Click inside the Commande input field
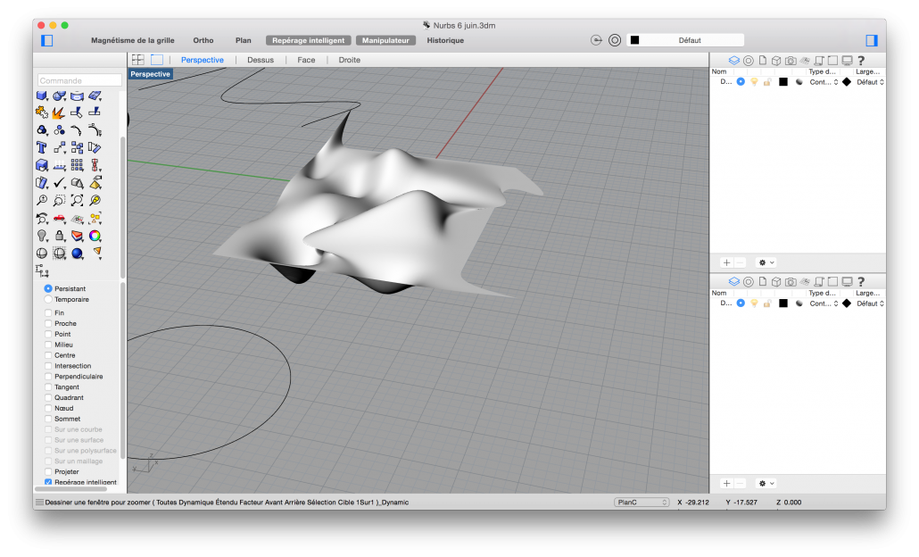Image resolution: width=919 pixels, height=557 pixels. click(80, 79)
